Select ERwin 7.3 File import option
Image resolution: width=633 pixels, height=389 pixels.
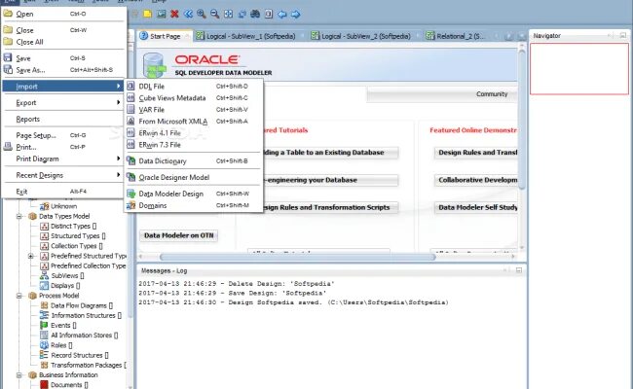tap(194, 144)
